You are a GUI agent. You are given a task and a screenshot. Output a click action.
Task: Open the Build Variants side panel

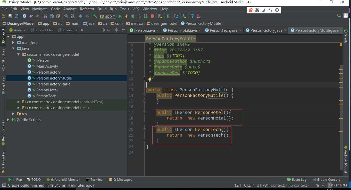pyautogui.click(x=3, y=133)
